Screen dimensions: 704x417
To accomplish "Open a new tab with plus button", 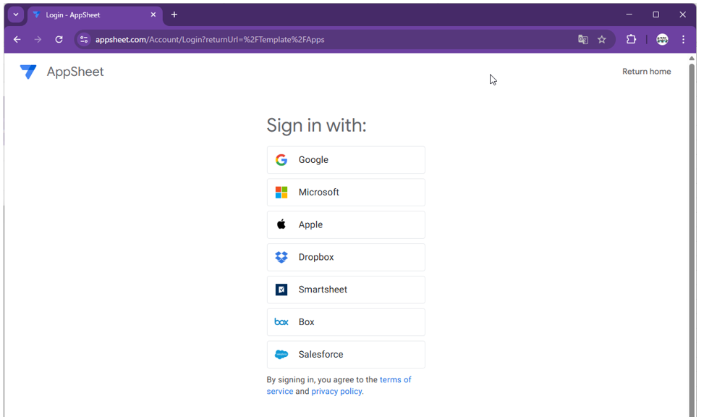I will pyautogui.click(x=174, y=14).
